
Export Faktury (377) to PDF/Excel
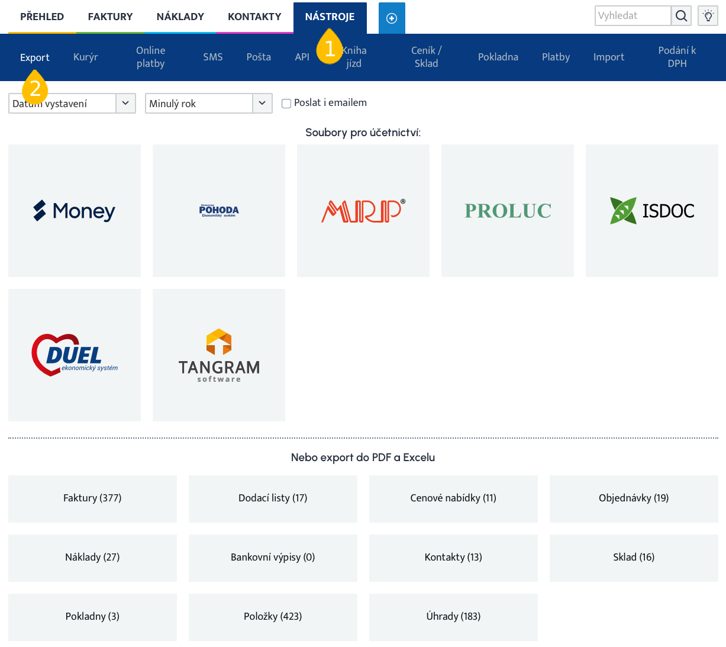[92, 498]
